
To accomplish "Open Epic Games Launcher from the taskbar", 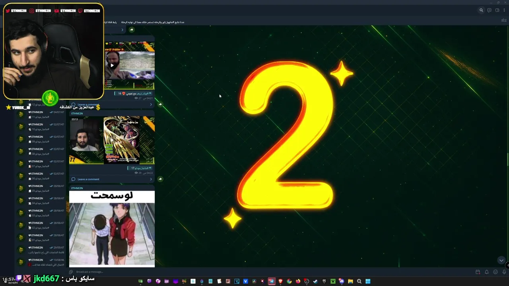I will point(324,282).
